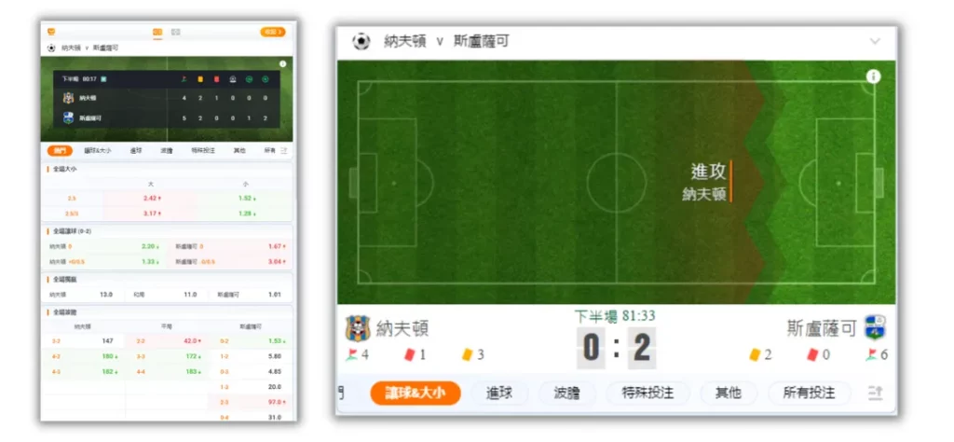Click the 斯盧薩可 team crest near the score
The height and width of the screenshot is (442, 954).
point(875,328)
